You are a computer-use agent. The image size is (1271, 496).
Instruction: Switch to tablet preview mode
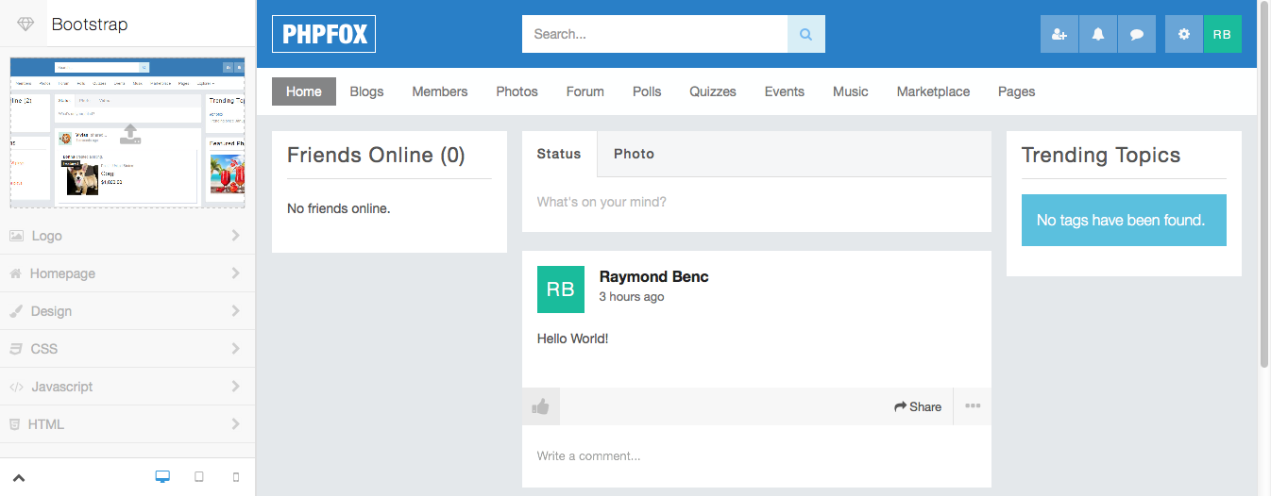[x=199, y=477]
